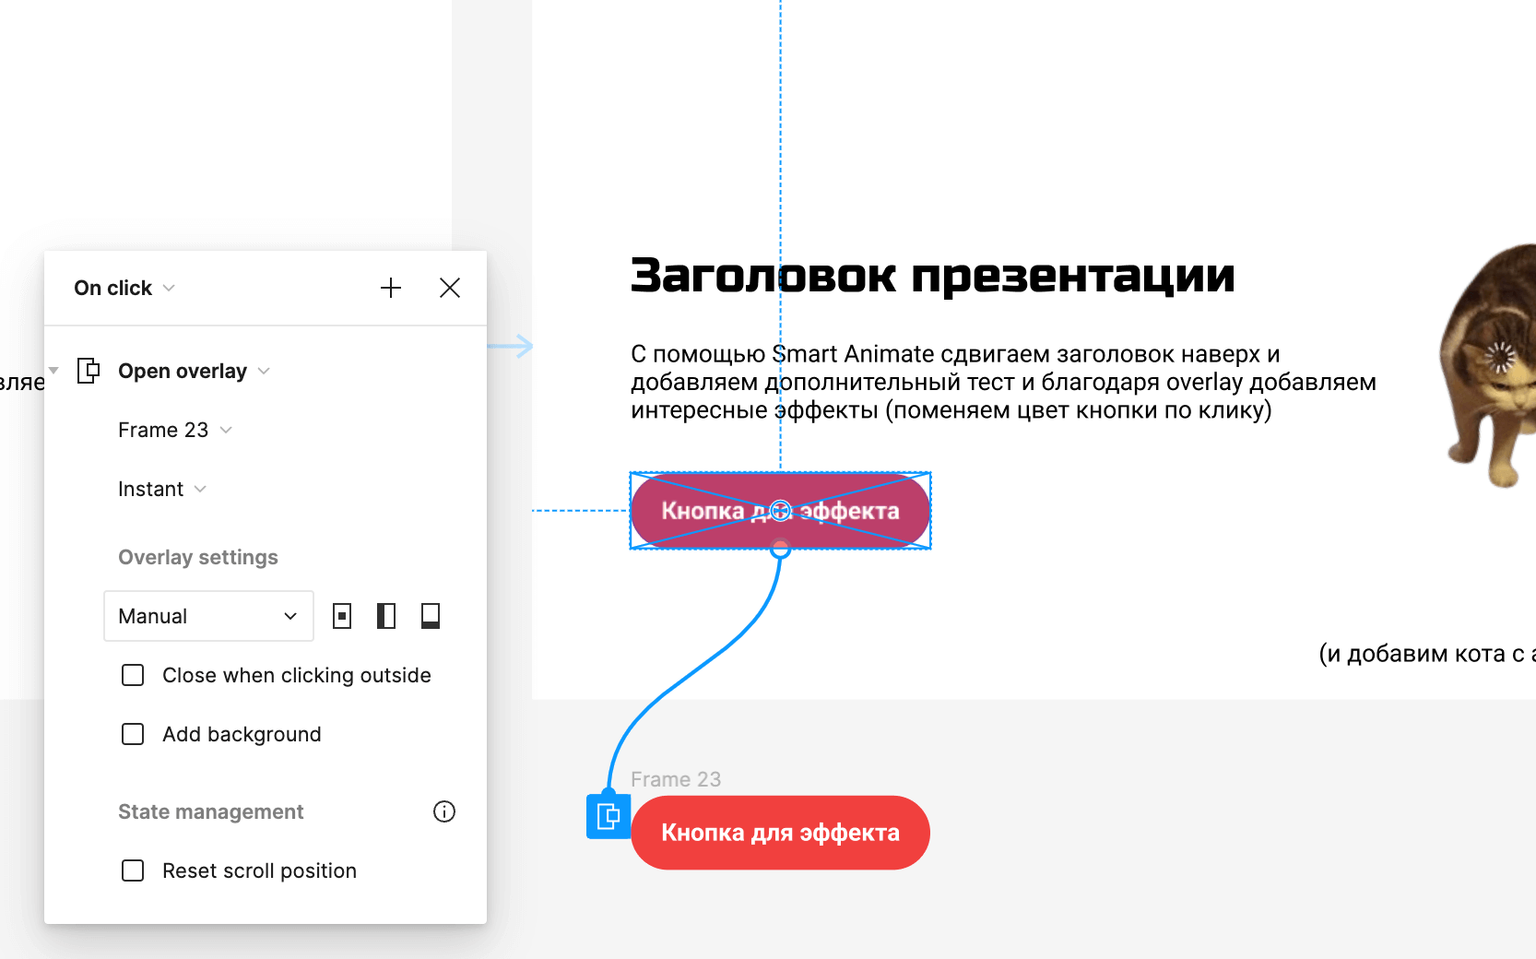This screenshot has width=1536, height=959.
Task: Open the Manual overlay settings dropdown
Action: tap(208, 615)
